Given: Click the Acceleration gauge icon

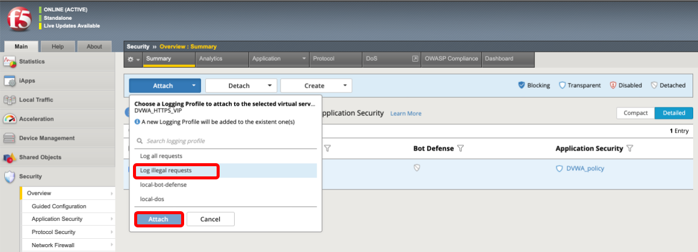Looking at the screenshot, I should (x=10, y=119).
